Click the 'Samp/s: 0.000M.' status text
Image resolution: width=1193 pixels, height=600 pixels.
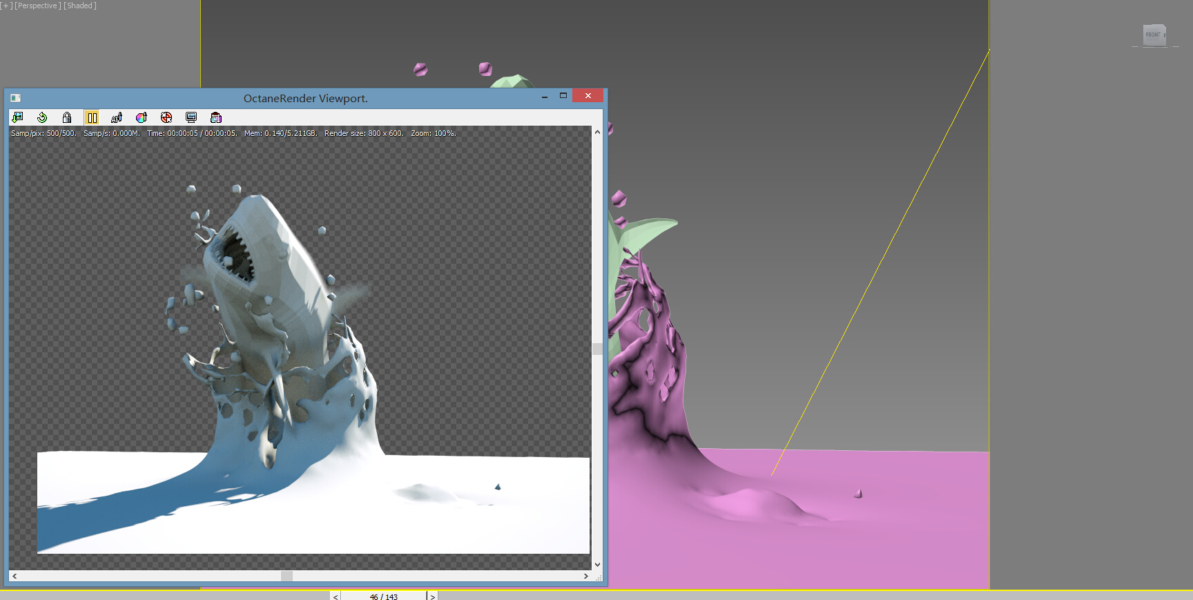112,133
